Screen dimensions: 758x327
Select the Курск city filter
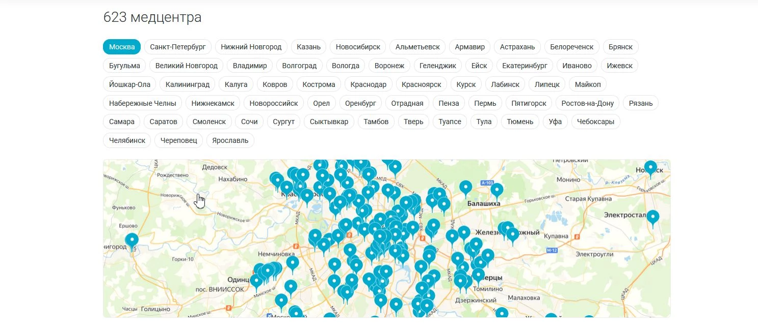pos(466,84)
